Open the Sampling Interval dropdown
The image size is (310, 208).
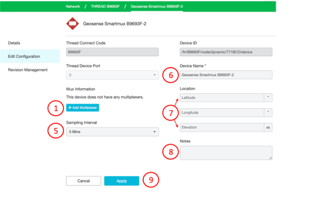(x=112, y=132)
